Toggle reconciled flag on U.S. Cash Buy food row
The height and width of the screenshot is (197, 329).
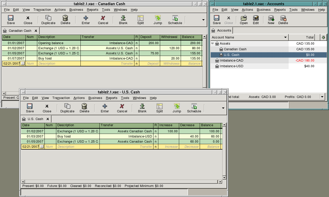click(x=156, y=136)
